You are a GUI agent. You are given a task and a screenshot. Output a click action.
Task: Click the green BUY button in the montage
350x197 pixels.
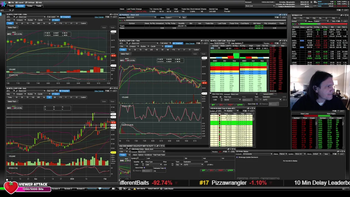pos(214,105)
